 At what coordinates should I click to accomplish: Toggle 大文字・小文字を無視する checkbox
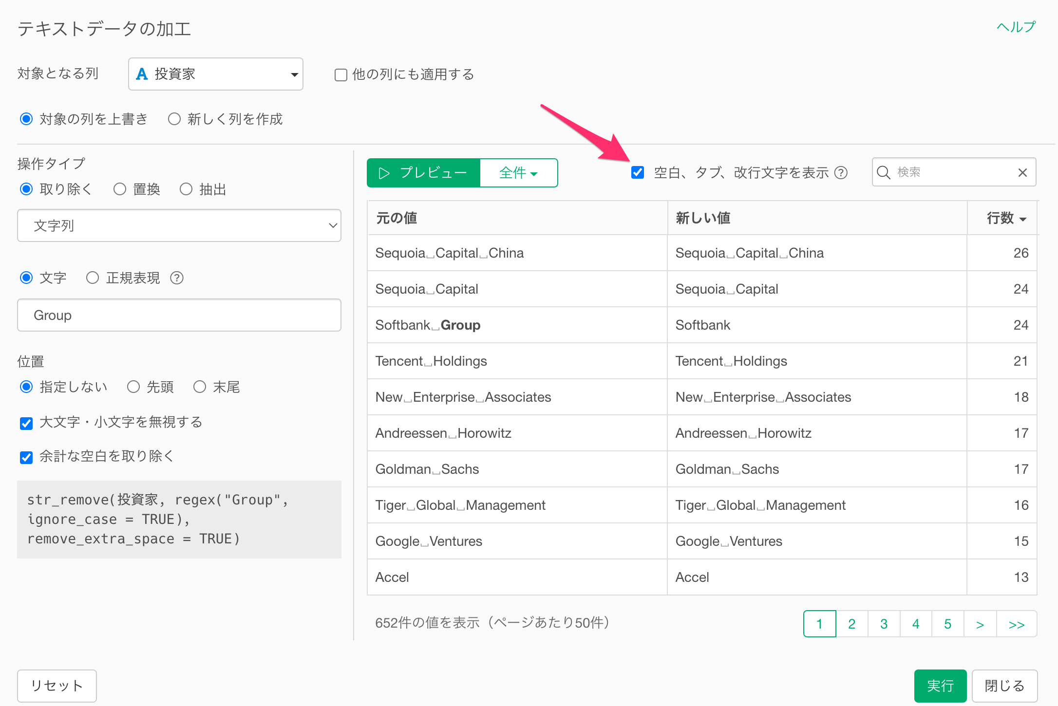tap(26, 423)
